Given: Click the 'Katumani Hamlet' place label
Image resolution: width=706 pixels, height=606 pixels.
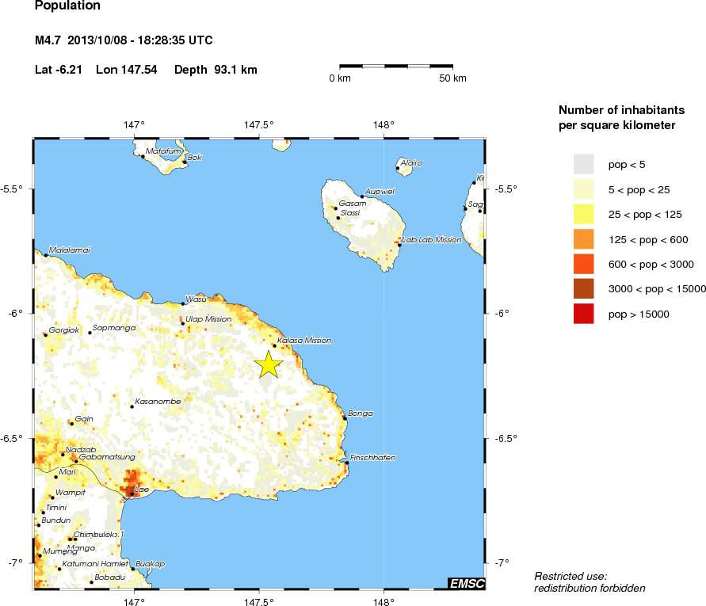Looking at the screenshot, I should 95,564.
